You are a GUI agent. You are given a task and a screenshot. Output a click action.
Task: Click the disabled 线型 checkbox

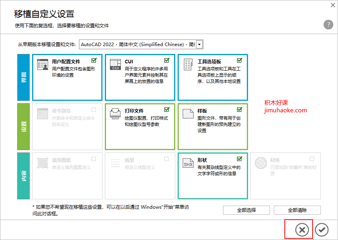[x=166, y=159]
